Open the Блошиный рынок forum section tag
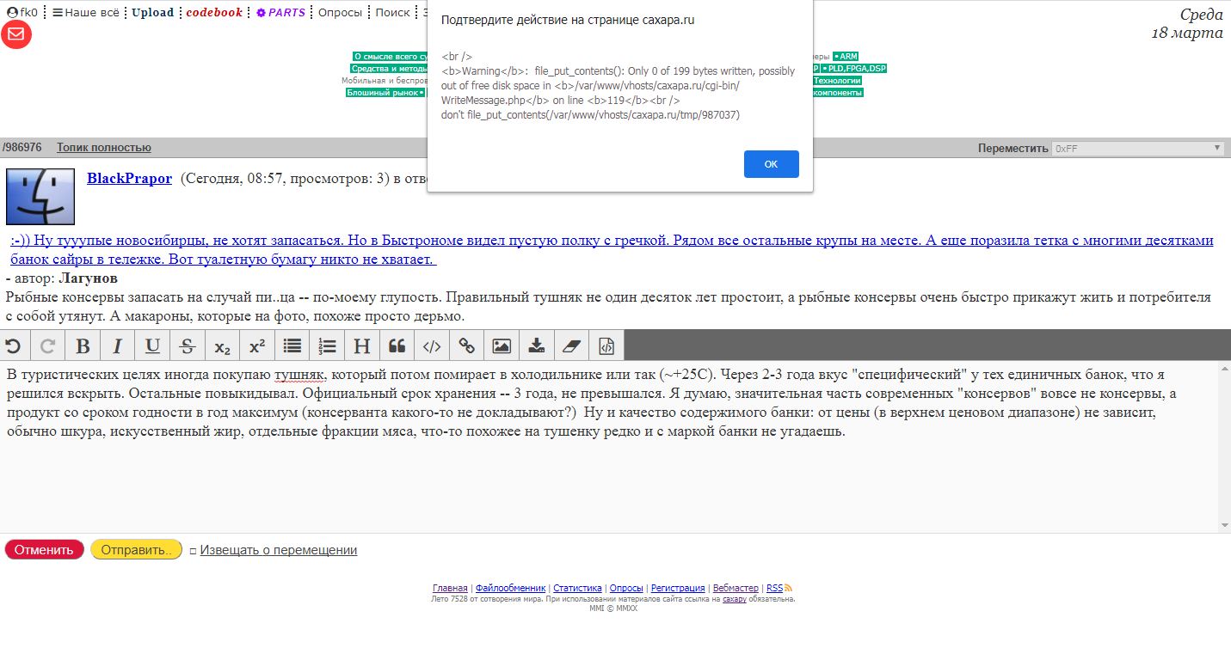 (386, 93)
